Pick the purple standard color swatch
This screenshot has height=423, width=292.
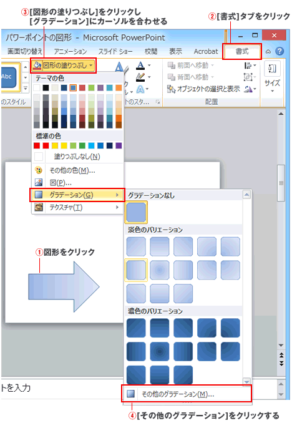point(119,145)
